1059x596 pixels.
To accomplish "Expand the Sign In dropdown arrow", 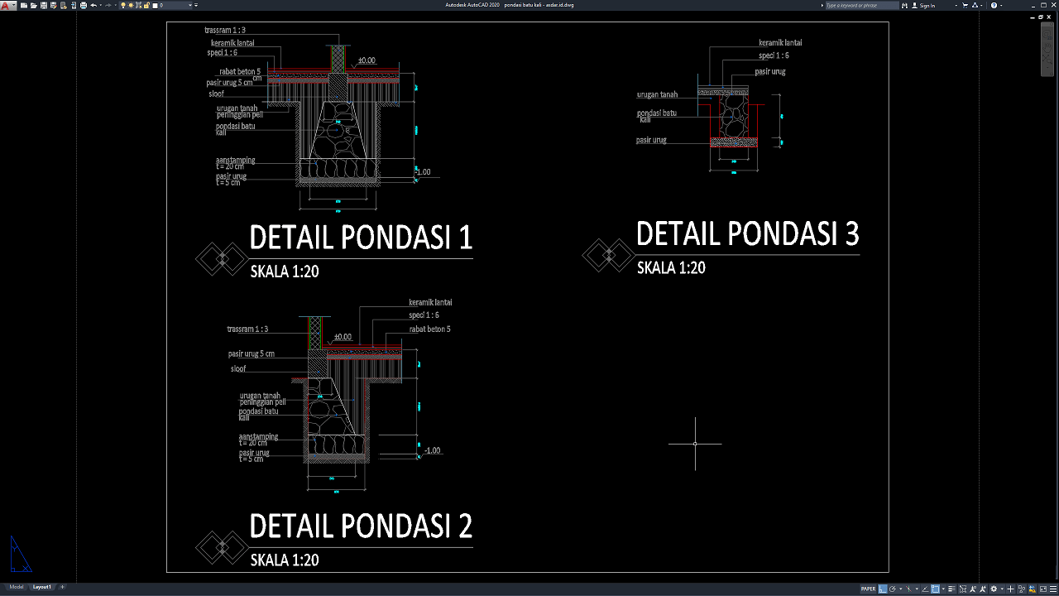I will coord(956,5).
